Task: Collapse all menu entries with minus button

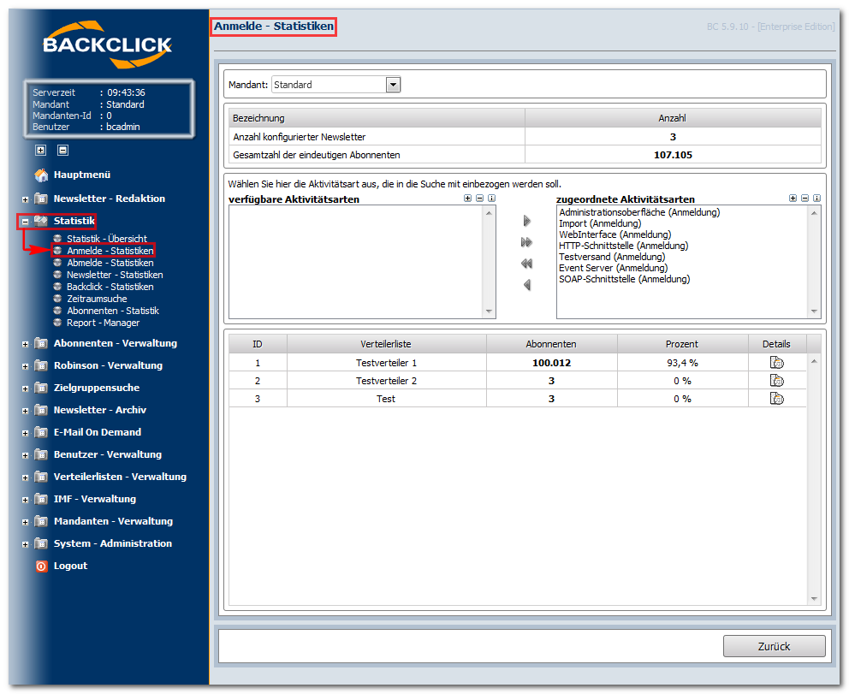Action: [62, 150]
